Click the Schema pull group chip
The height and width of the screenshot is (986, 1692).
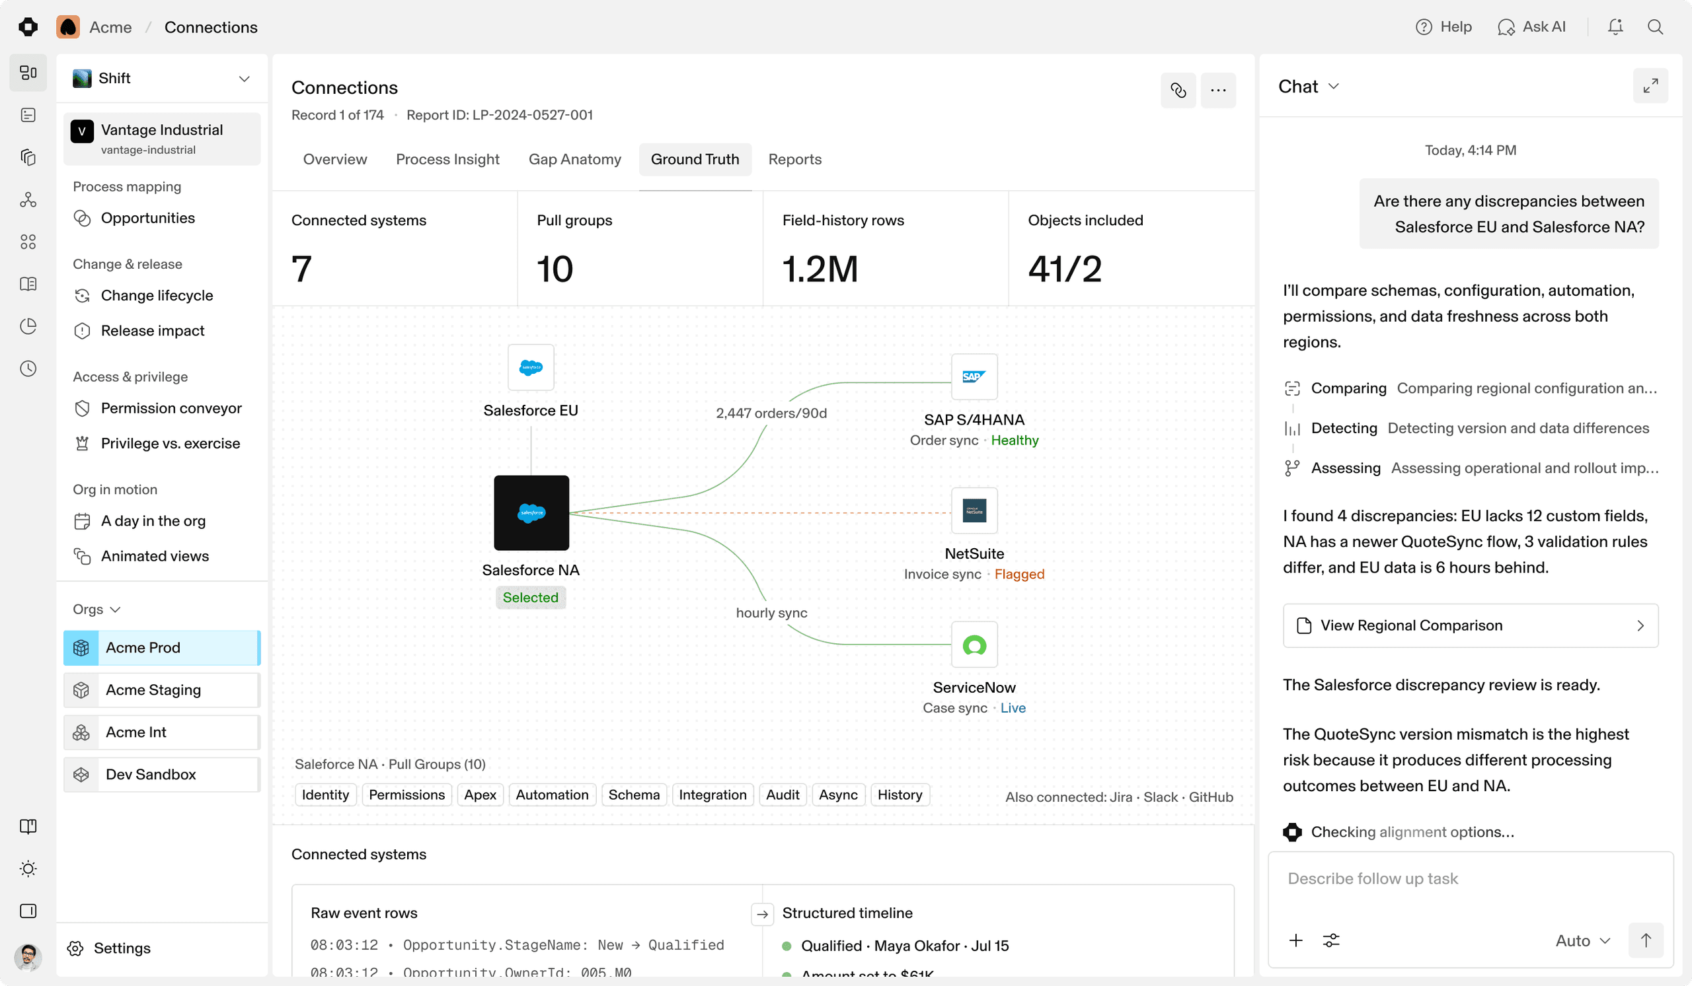[x=634, y=795]
